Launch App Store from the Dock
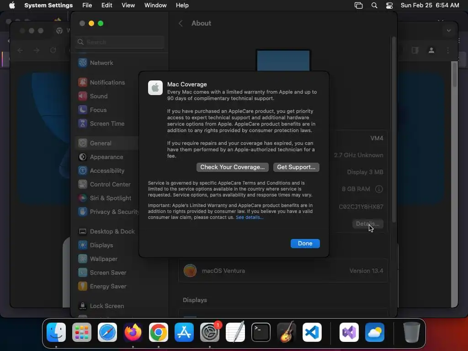 [x=184, y=332]
